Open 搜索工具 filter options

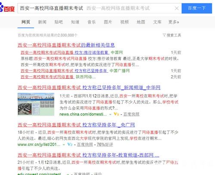[172, 35]
